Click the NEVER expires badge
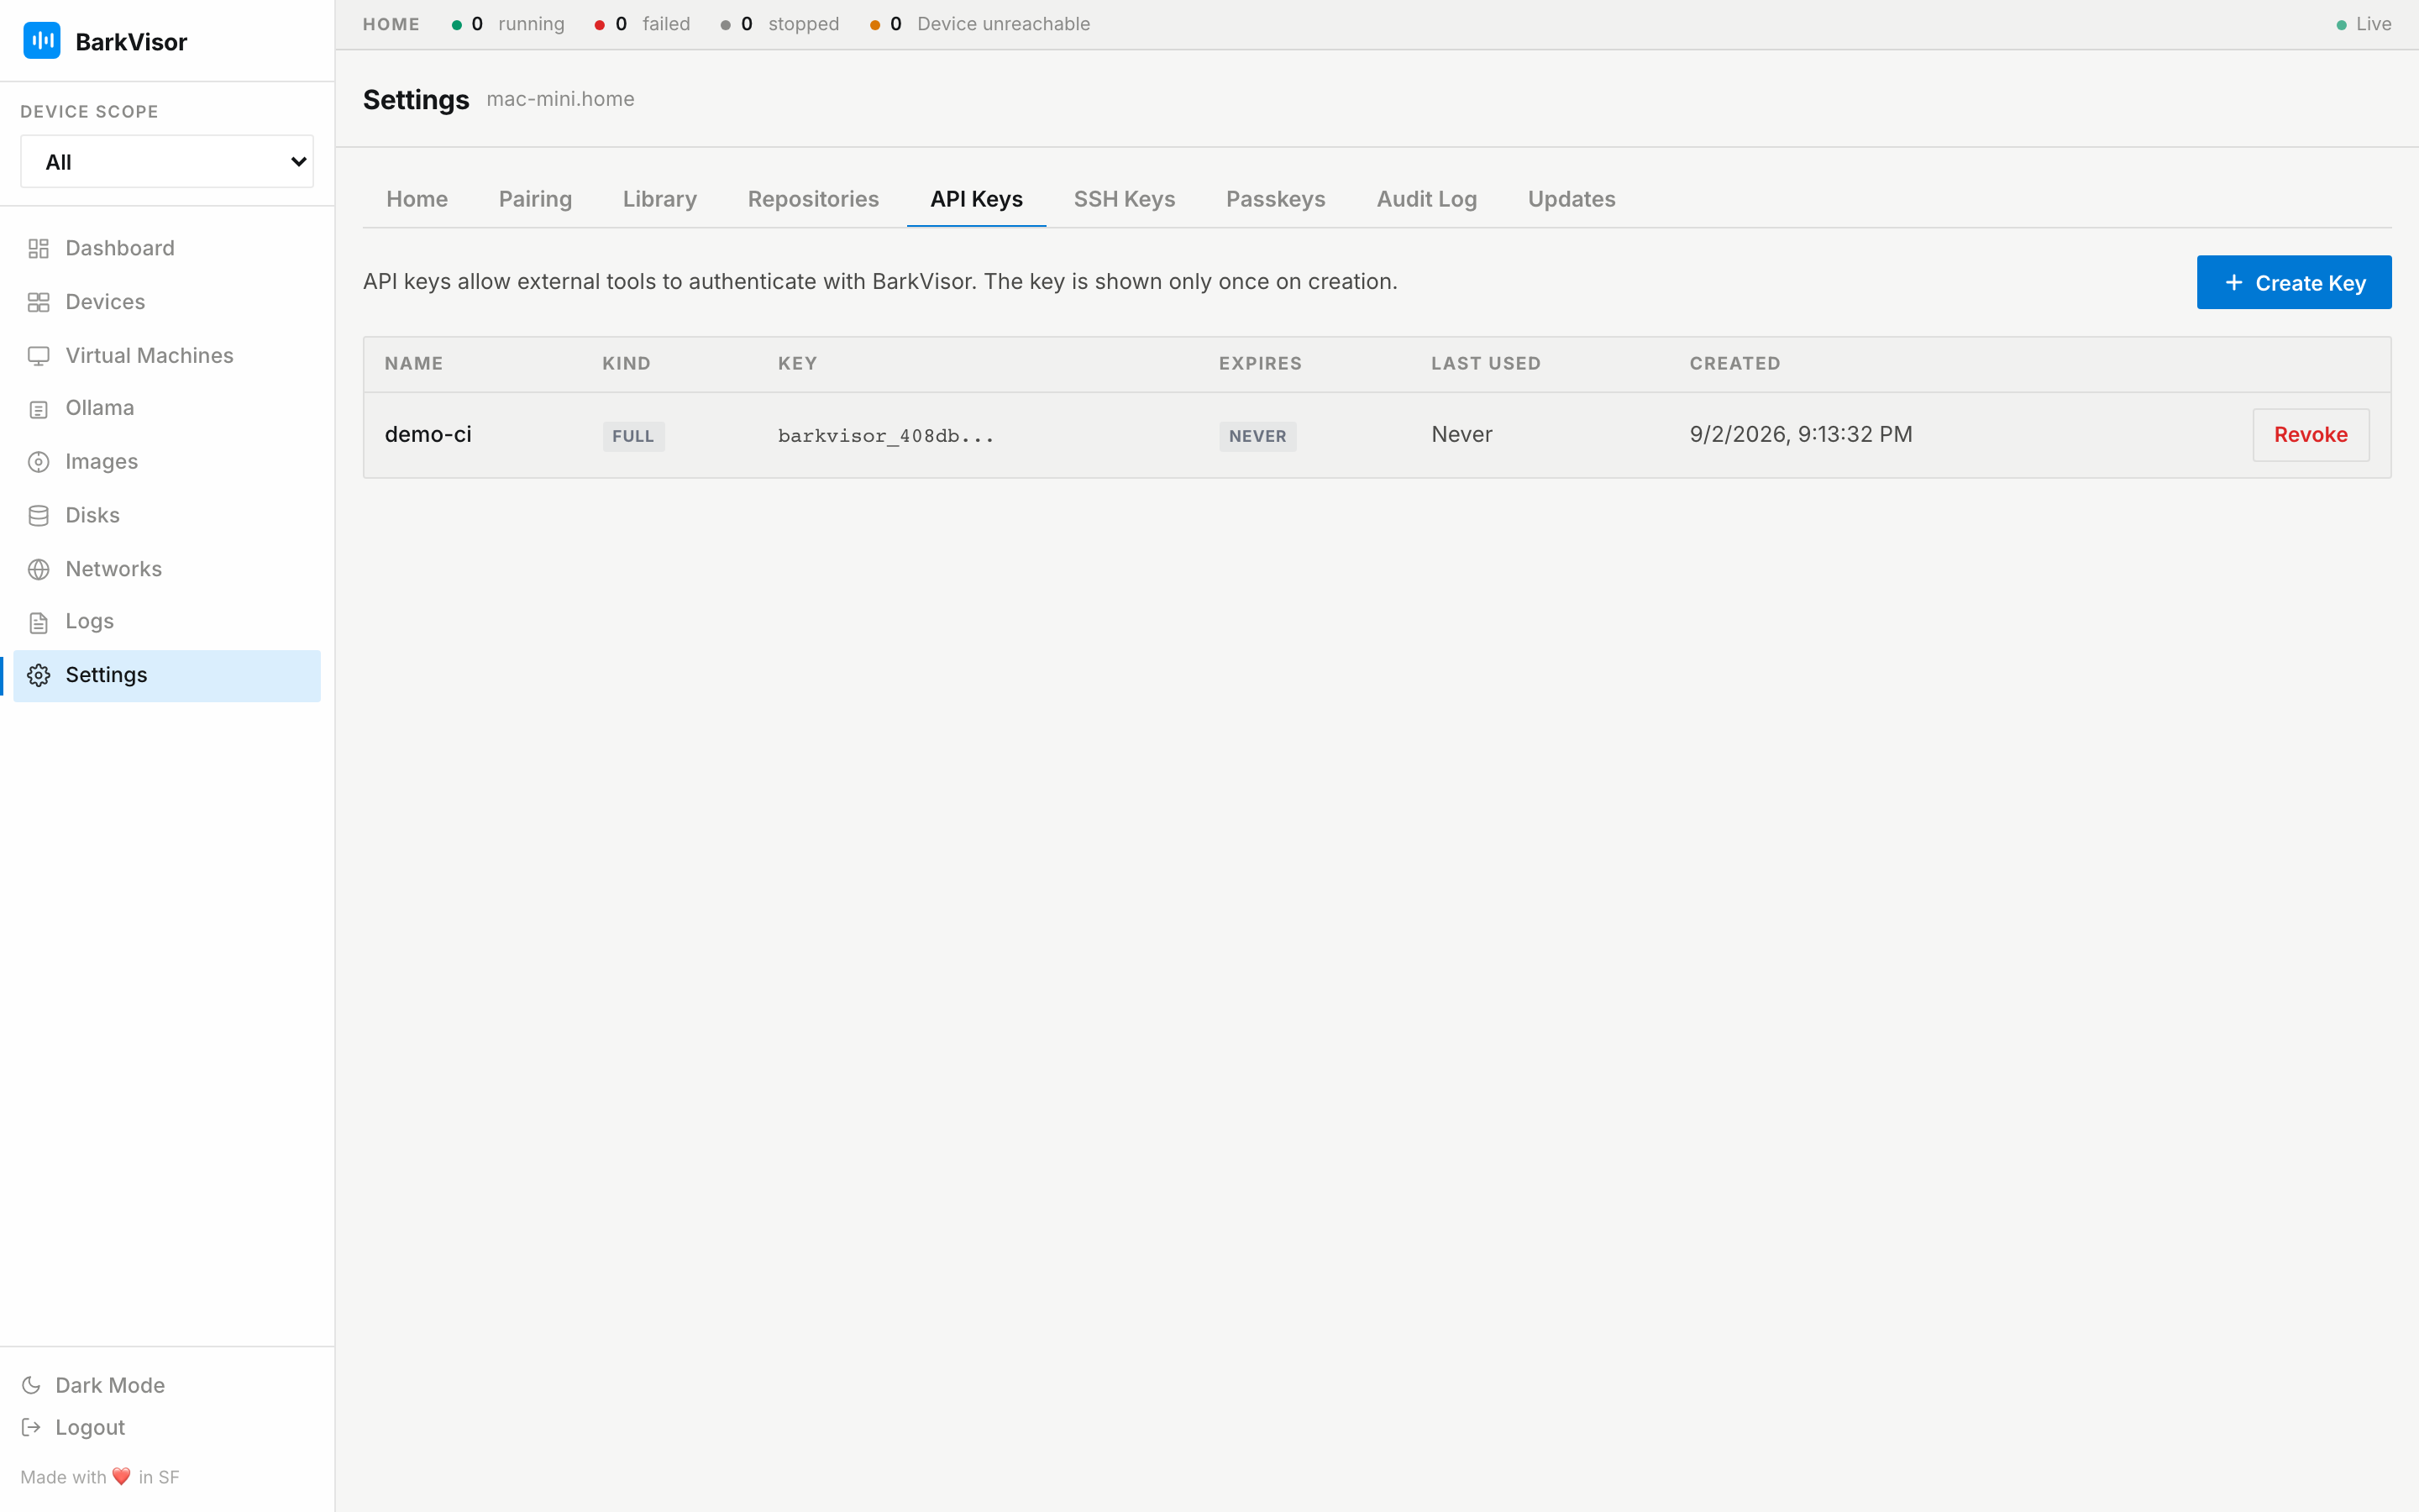Image resolution: width=2419 pixels, height=1512 pixels. 1257,436
